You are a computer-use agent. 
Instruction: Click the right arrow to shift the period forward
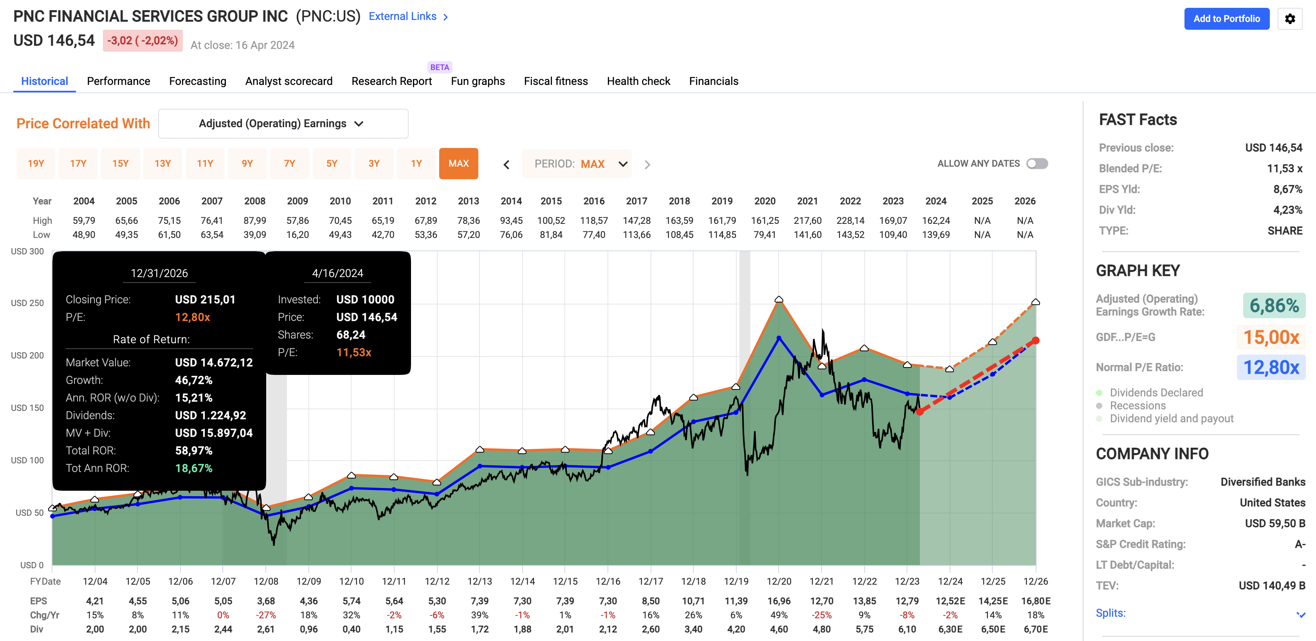point(647,164)
